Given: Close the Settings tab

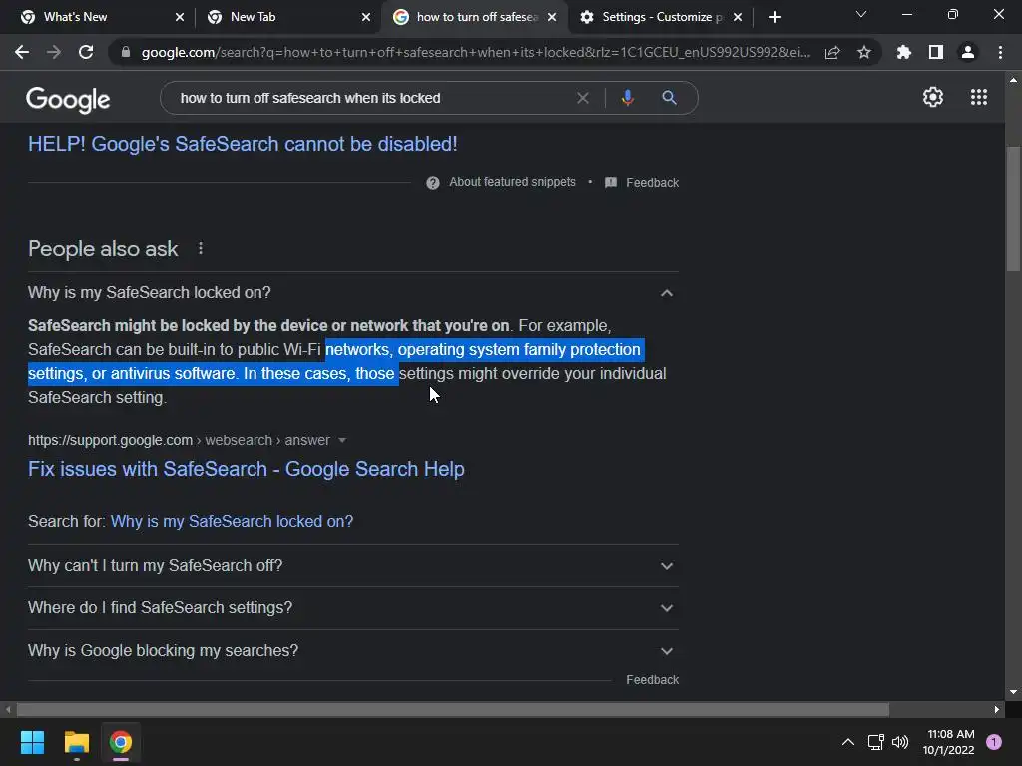Looking at the screenshot, I should point(738,17).
